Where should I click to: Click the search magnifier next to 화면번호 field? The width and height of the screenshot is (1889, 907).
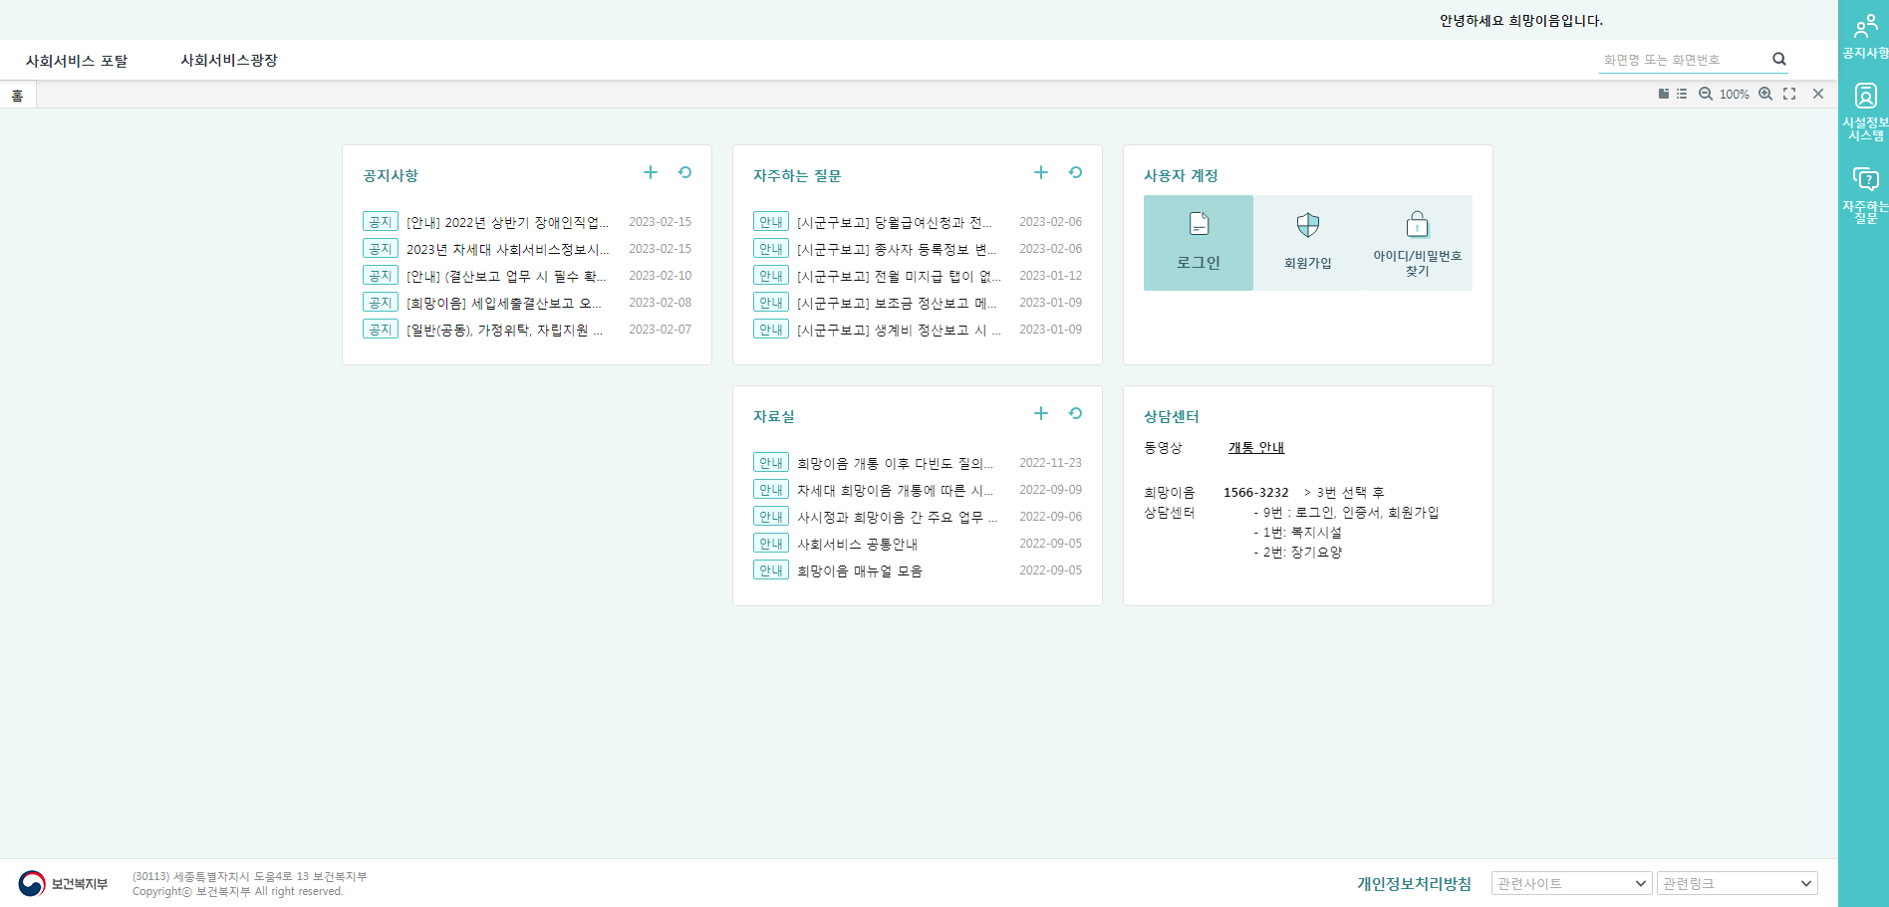pos(1779,59)
